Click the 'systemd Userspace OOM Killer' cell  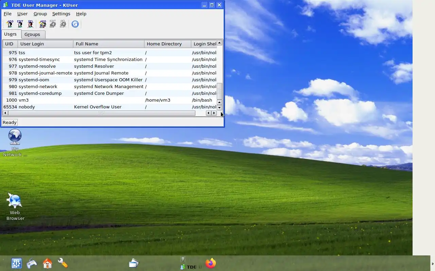click(108, 80)
